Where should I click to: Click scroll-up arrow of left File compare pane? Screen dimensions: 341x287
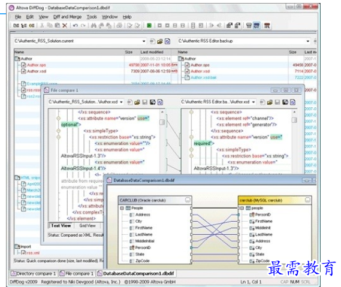[x=162, y=112]
